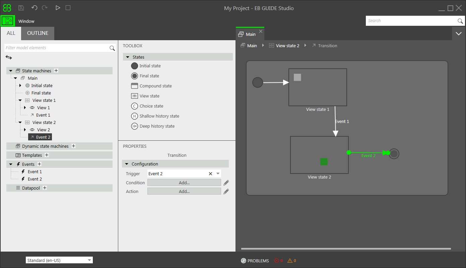
Task: Add a dynamic state machine with plus
Action: pyautogui.click(x=74, y=146)
